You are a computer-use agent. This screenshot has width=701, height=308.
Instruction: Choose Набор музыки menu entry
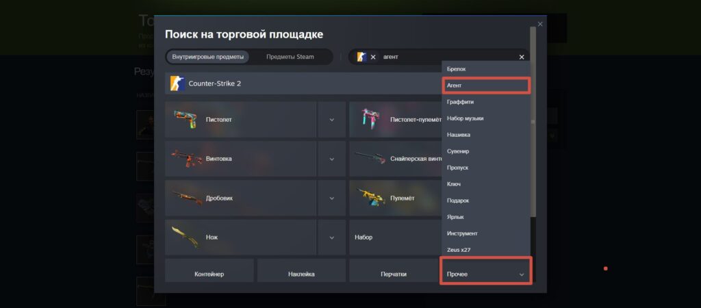486,118
